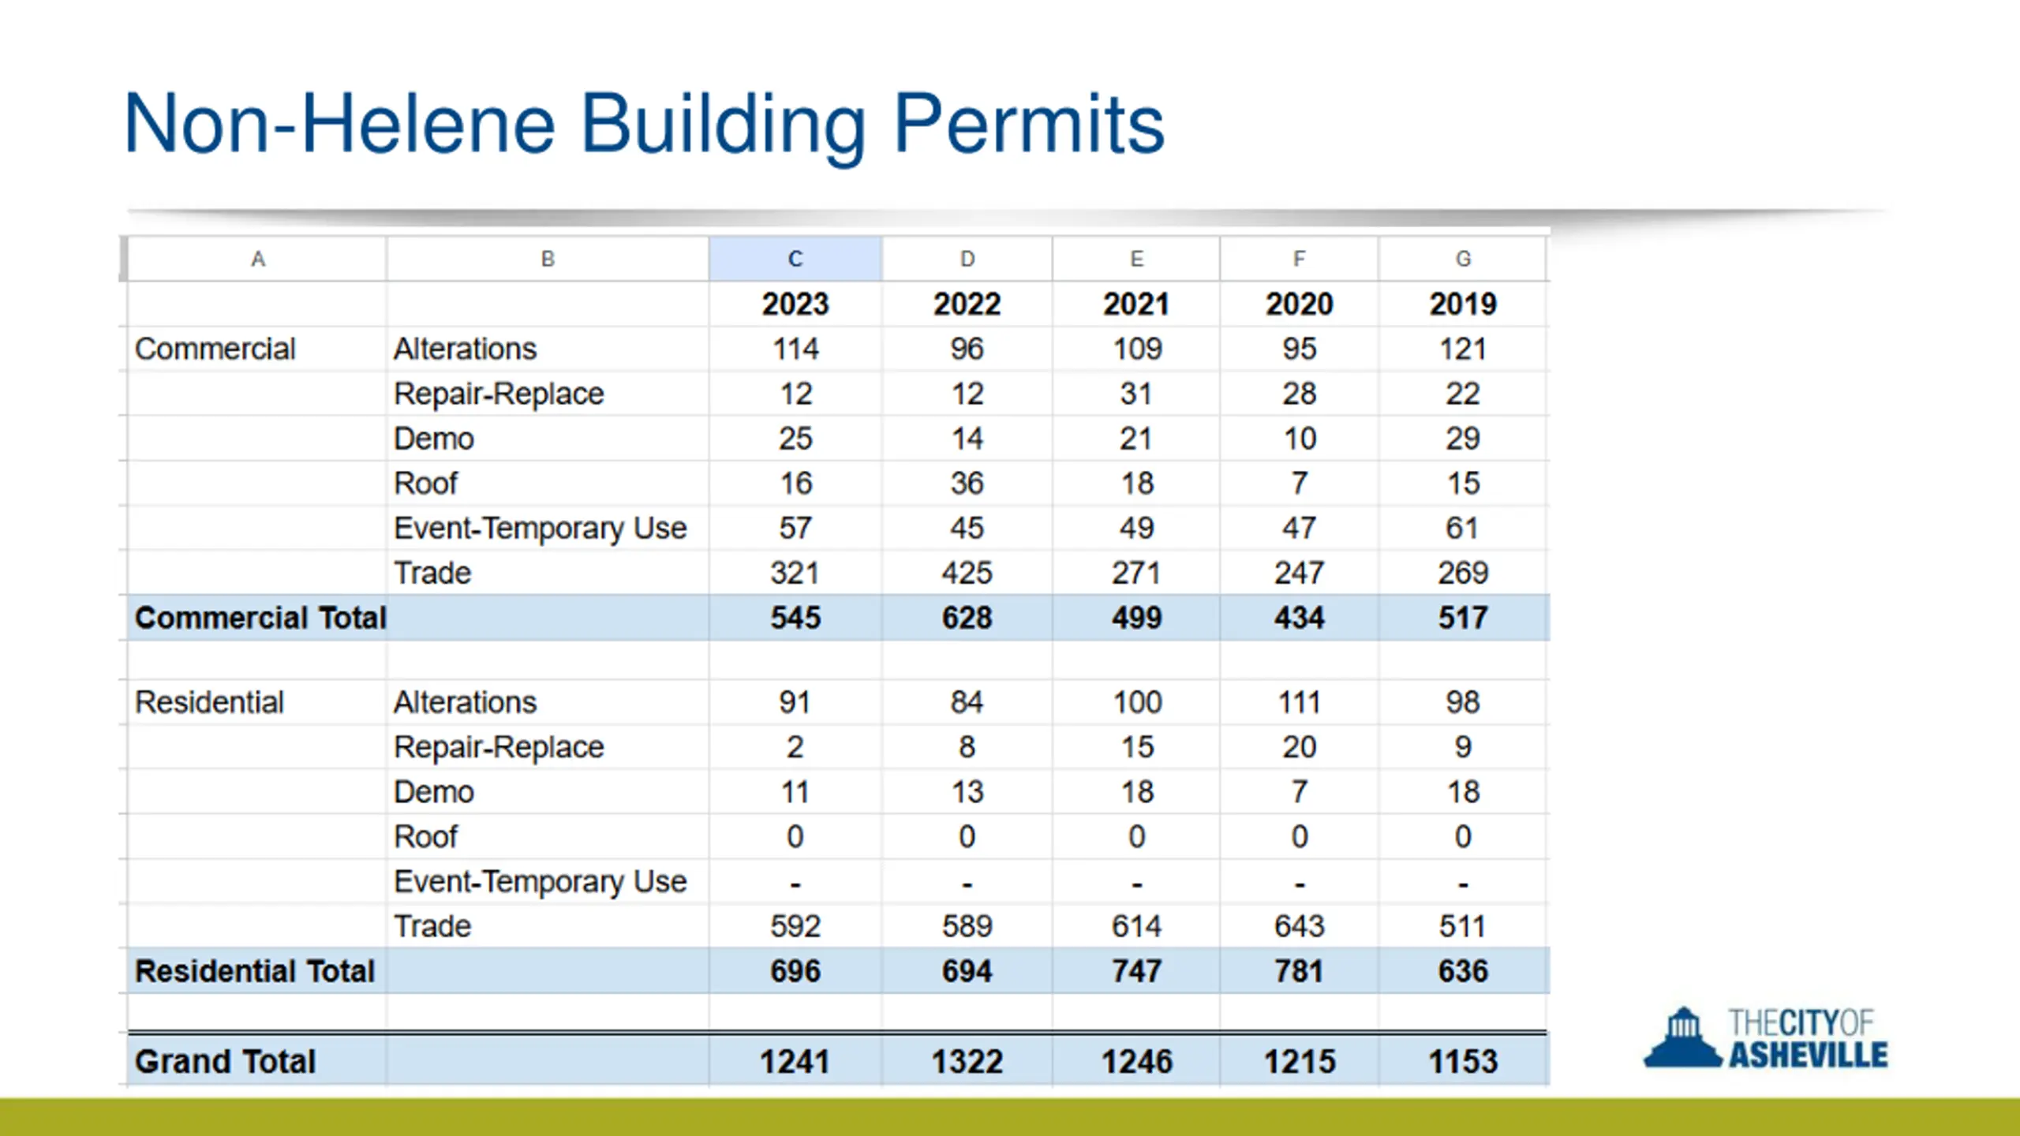The height and width of the screenshot is (1136, 2020).
Task: Click the Non-Helene Building Permits title
Action: pyautogui.click(x=644, y=125)
